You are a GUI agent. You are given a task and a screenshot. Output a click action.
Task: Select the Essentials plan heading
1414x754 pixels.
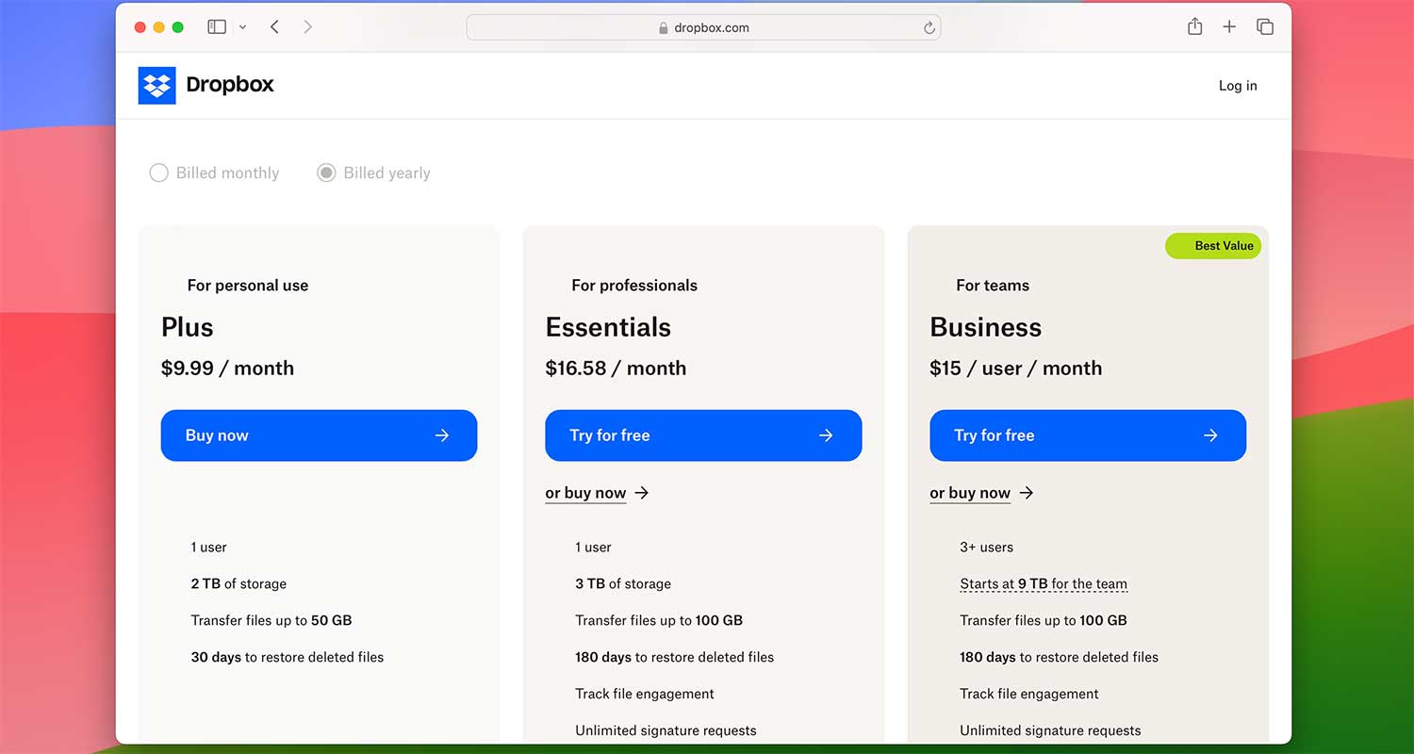tap(608, 327)
